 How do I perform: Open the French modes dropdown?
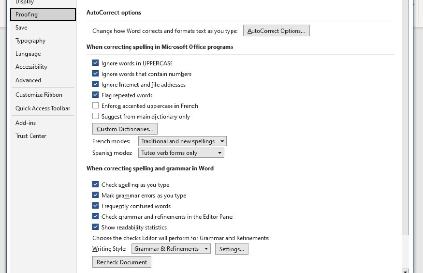coord(182,141)
